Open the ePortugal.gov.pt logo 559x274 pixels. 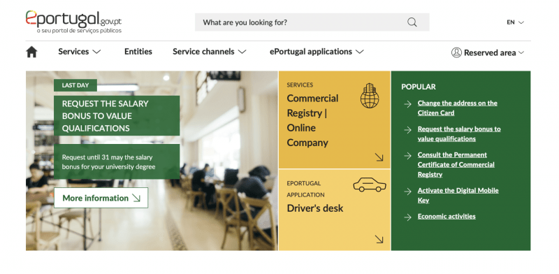pyautogui.click(x=73, y=22)
